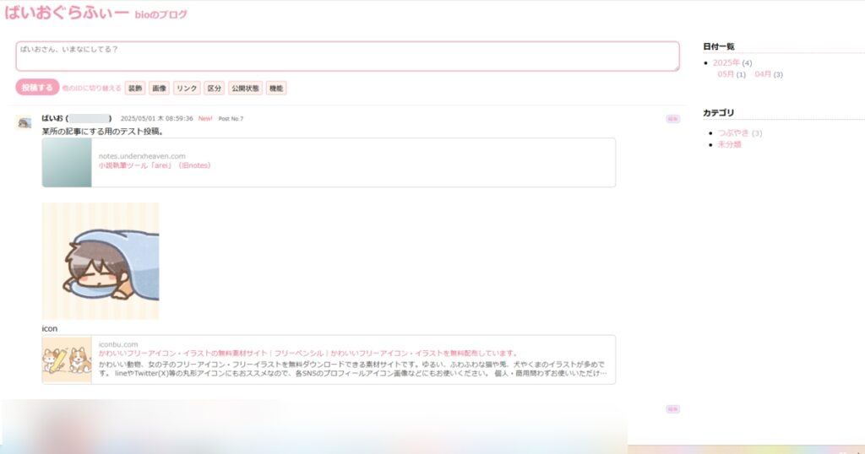Click 他のIDに切り替える switch ID link

pyautogui.click(x=91, y=89)
